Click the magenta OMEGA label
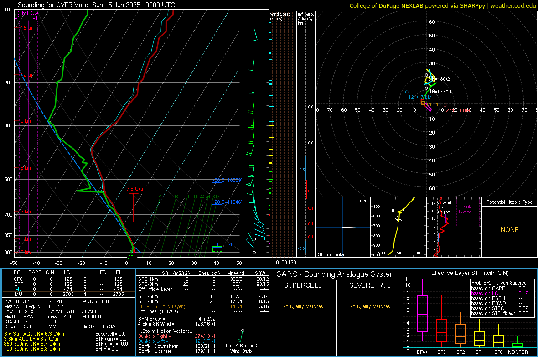The width and height of the screenshot is (538, 357). click(x=28, y=13)
